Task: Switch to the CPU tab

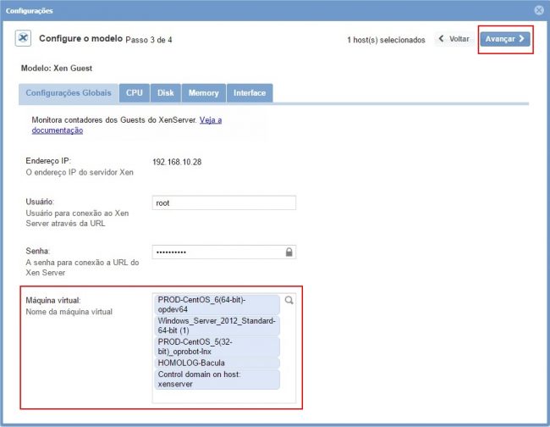Action: coord(135,92)
